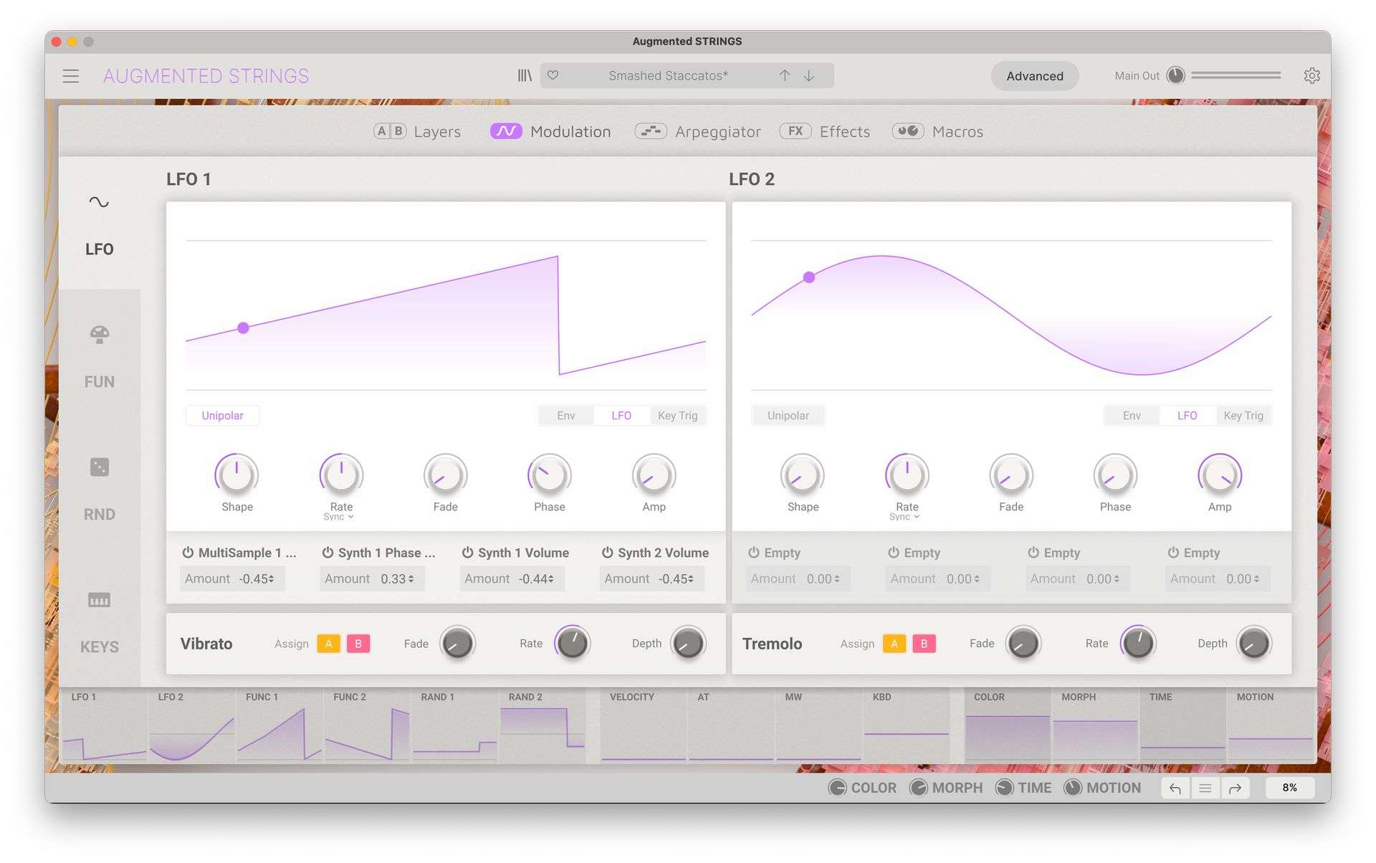Adjust last LFO 2 Empty Amount stepper

pos(1242,578)
